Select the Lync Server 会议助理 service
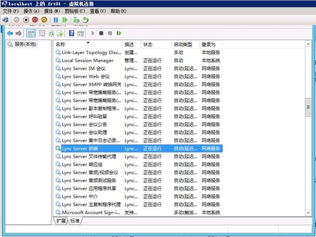 coord(138,133)
